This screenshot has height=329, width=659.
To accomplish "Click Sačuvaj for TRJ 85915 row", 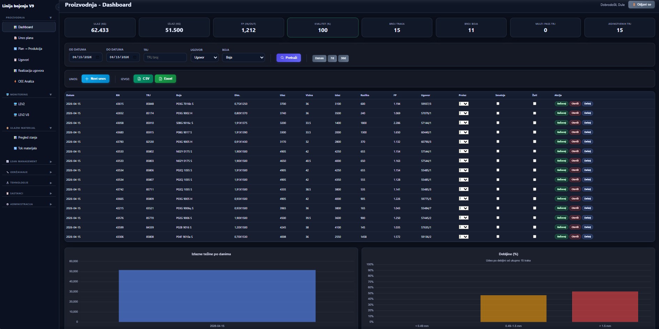I will [561, 132].
